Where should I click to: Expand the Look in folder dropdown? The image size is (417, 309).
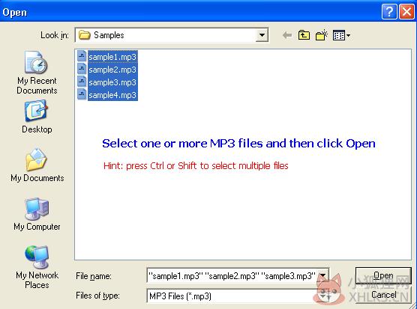point(262,35)
